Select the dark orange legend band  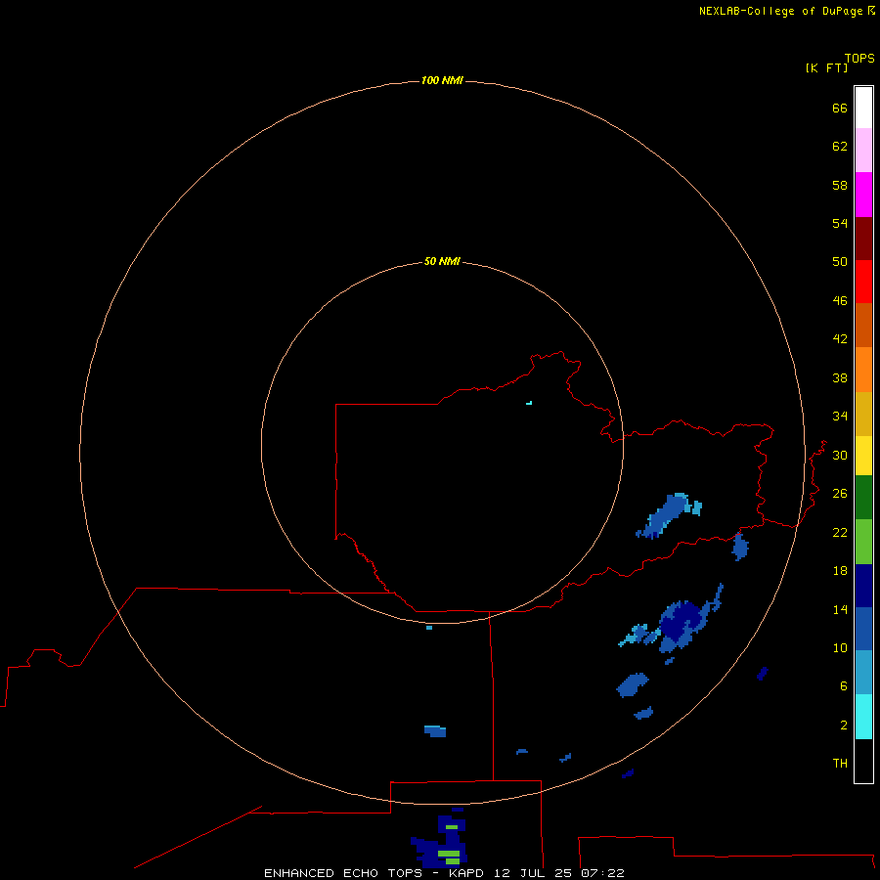(x=863, y=326)
